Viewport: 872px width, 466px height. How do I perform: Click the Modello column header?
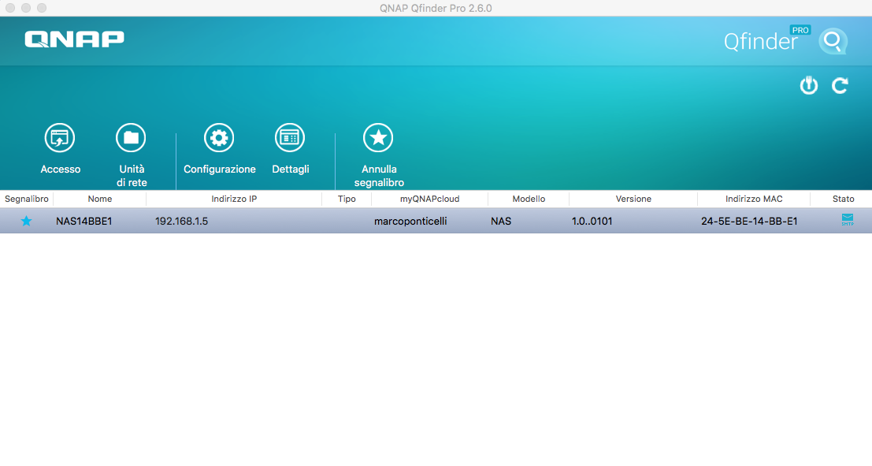point(529,199)
